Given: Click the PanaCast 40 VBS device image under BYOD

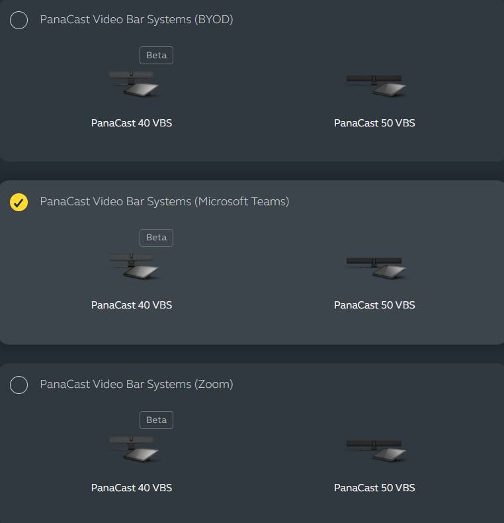Looking at the screenshot, I should [134, 83].
